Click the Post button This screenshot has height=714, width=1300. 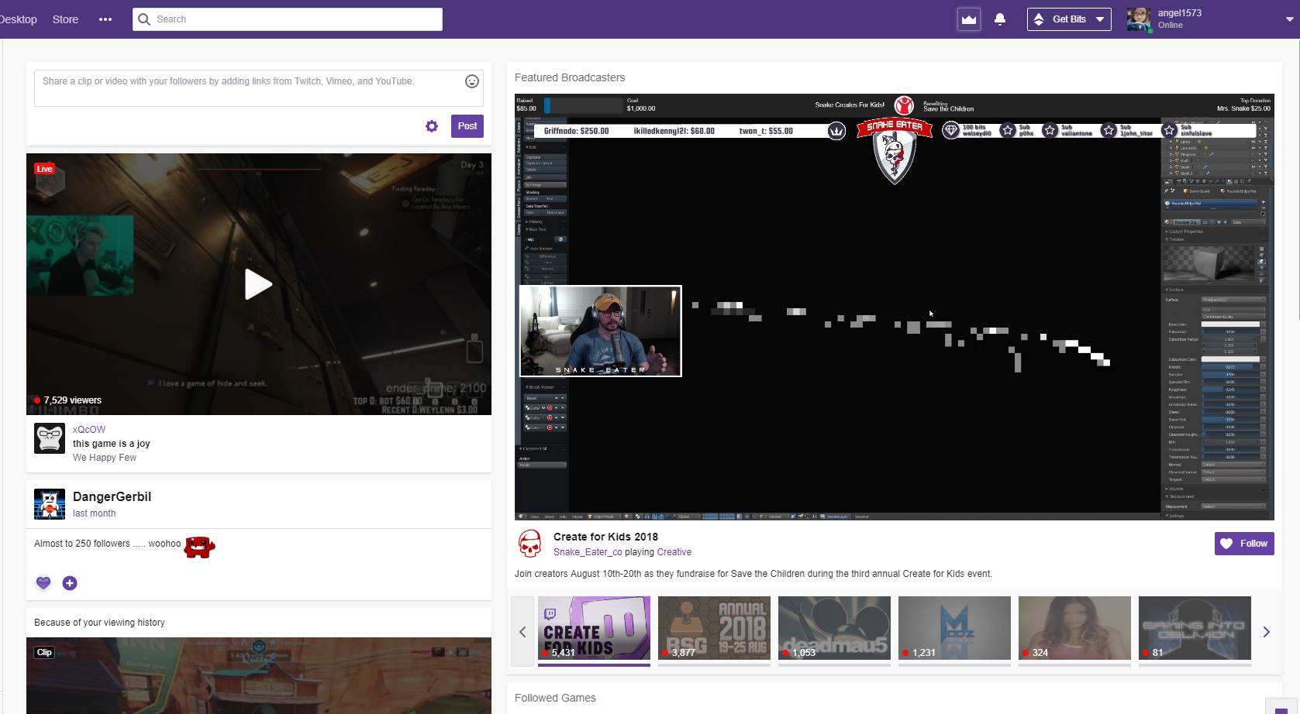coord(467,125)
